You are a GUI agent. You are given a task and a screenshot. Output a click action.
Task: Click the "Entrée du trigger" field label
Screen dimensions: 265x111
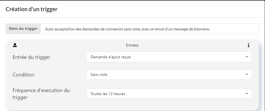pyautogui.click(x=31, y=57)
